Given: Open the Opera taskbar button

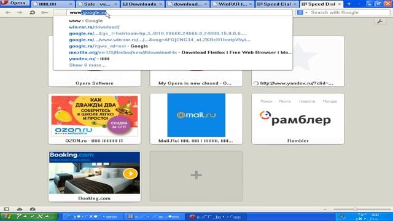Looking at the screenshot, I should pos(216,217).
